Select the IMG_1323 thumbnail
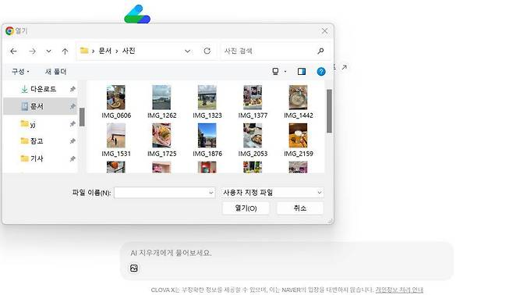513x295 pixels. (207, 98)
